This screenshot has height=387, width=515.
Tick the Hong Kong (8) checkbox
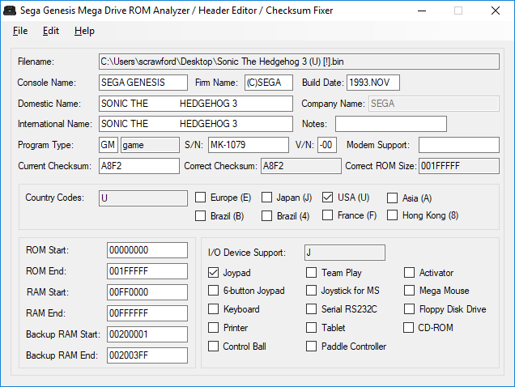(x=393, y=215)
